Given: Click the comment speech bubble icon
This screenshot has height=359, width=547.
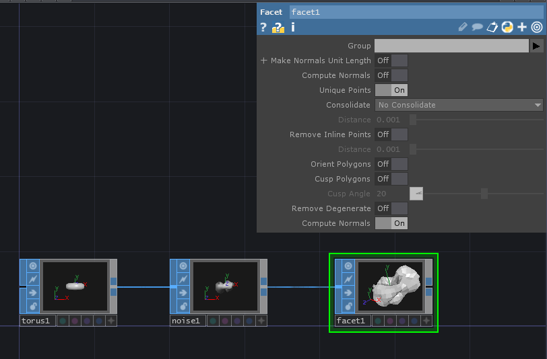Looking at the screenshot, I should point(477,28).
